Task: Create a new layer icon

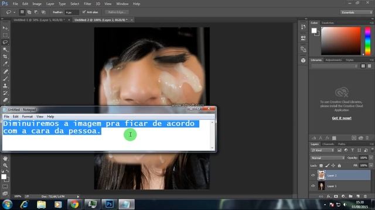Action: click(358, 197)
